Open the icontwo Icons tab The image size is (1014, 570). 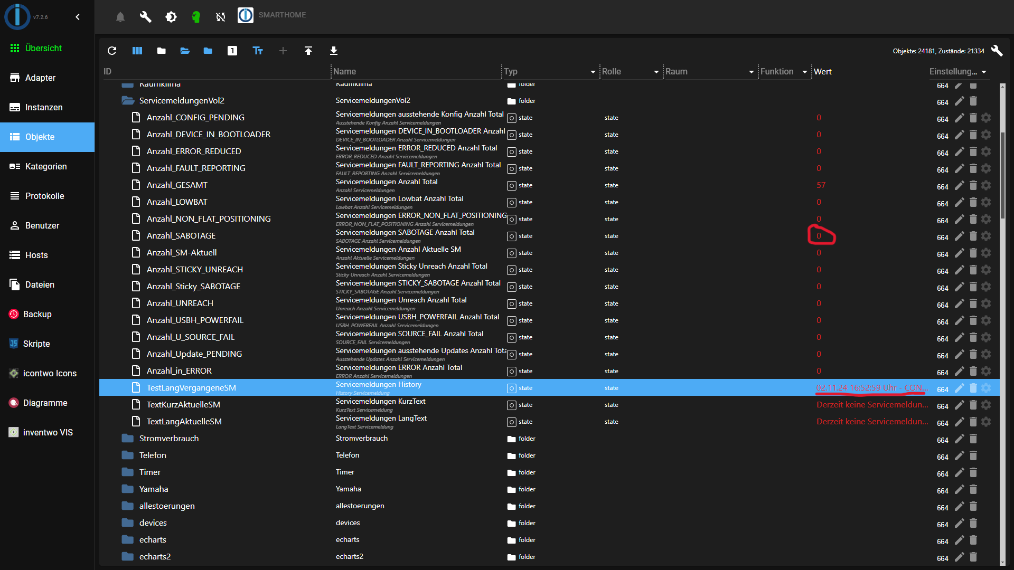tap(47, 373)
